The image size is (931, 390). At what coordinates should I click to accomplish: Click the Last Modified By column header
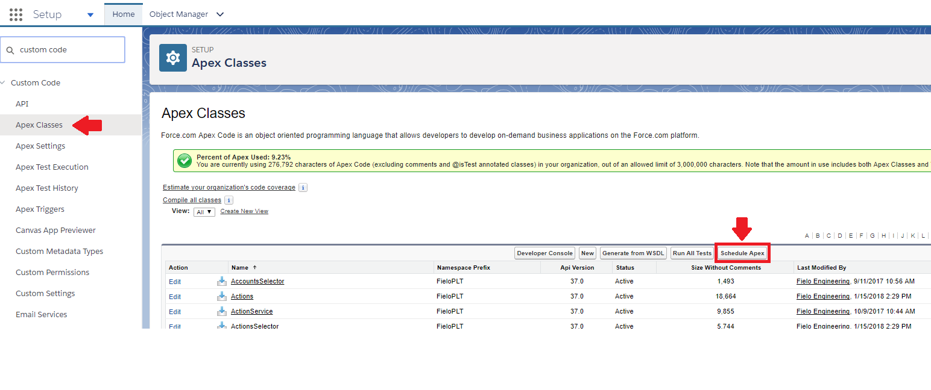point(821,267)
